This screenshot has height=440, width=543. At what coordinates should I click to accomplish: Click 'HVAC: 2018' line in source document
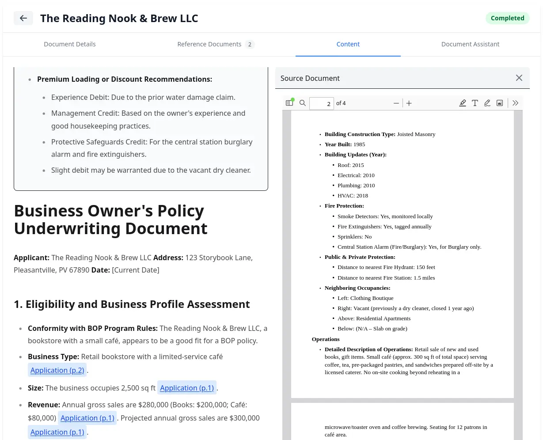(353, 196)
